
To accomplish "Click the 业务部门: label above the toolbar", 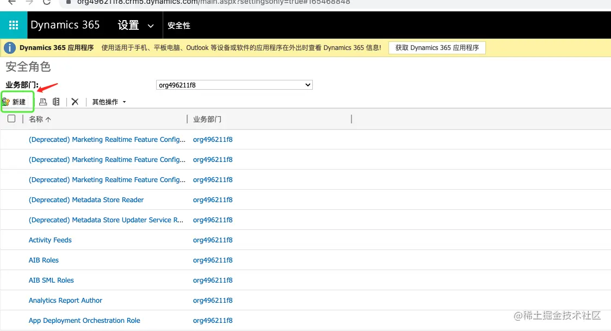I will [22, 85].
